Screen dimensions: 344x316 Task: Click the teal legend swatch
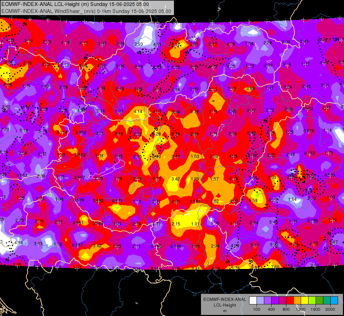click(x=327, y=301)
